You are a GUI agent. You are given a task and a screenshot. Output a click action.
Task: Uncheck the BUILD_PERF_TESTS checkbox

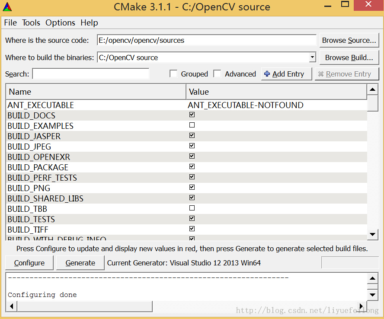tap(192, 177)
